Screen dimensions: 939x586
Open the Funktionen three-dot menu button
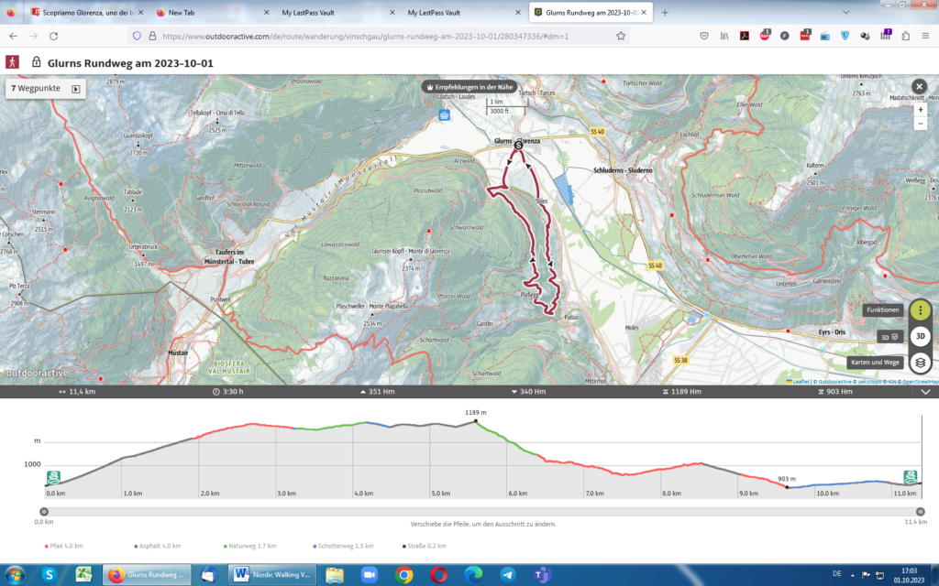[x=920, y=310]
